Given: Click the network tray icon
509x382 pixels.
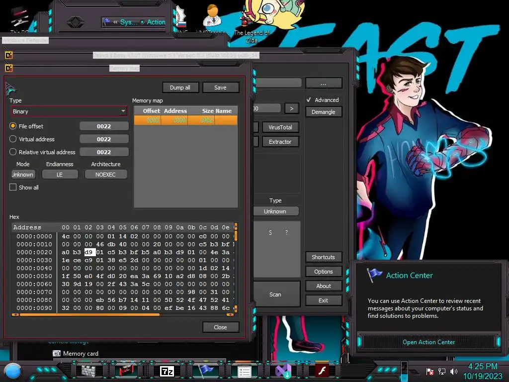Looking at the screenshot, I should 442,371.
